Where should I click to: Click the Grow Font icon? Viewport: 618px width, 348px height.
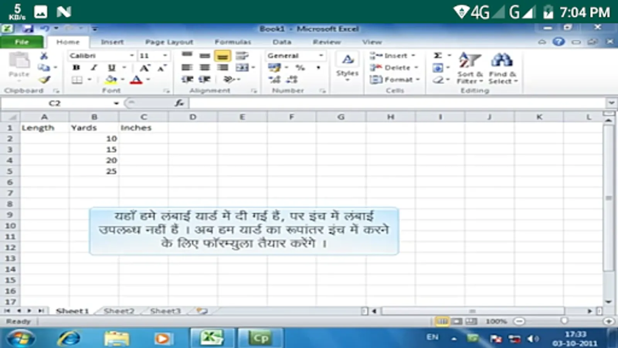(x=144, y=68)
